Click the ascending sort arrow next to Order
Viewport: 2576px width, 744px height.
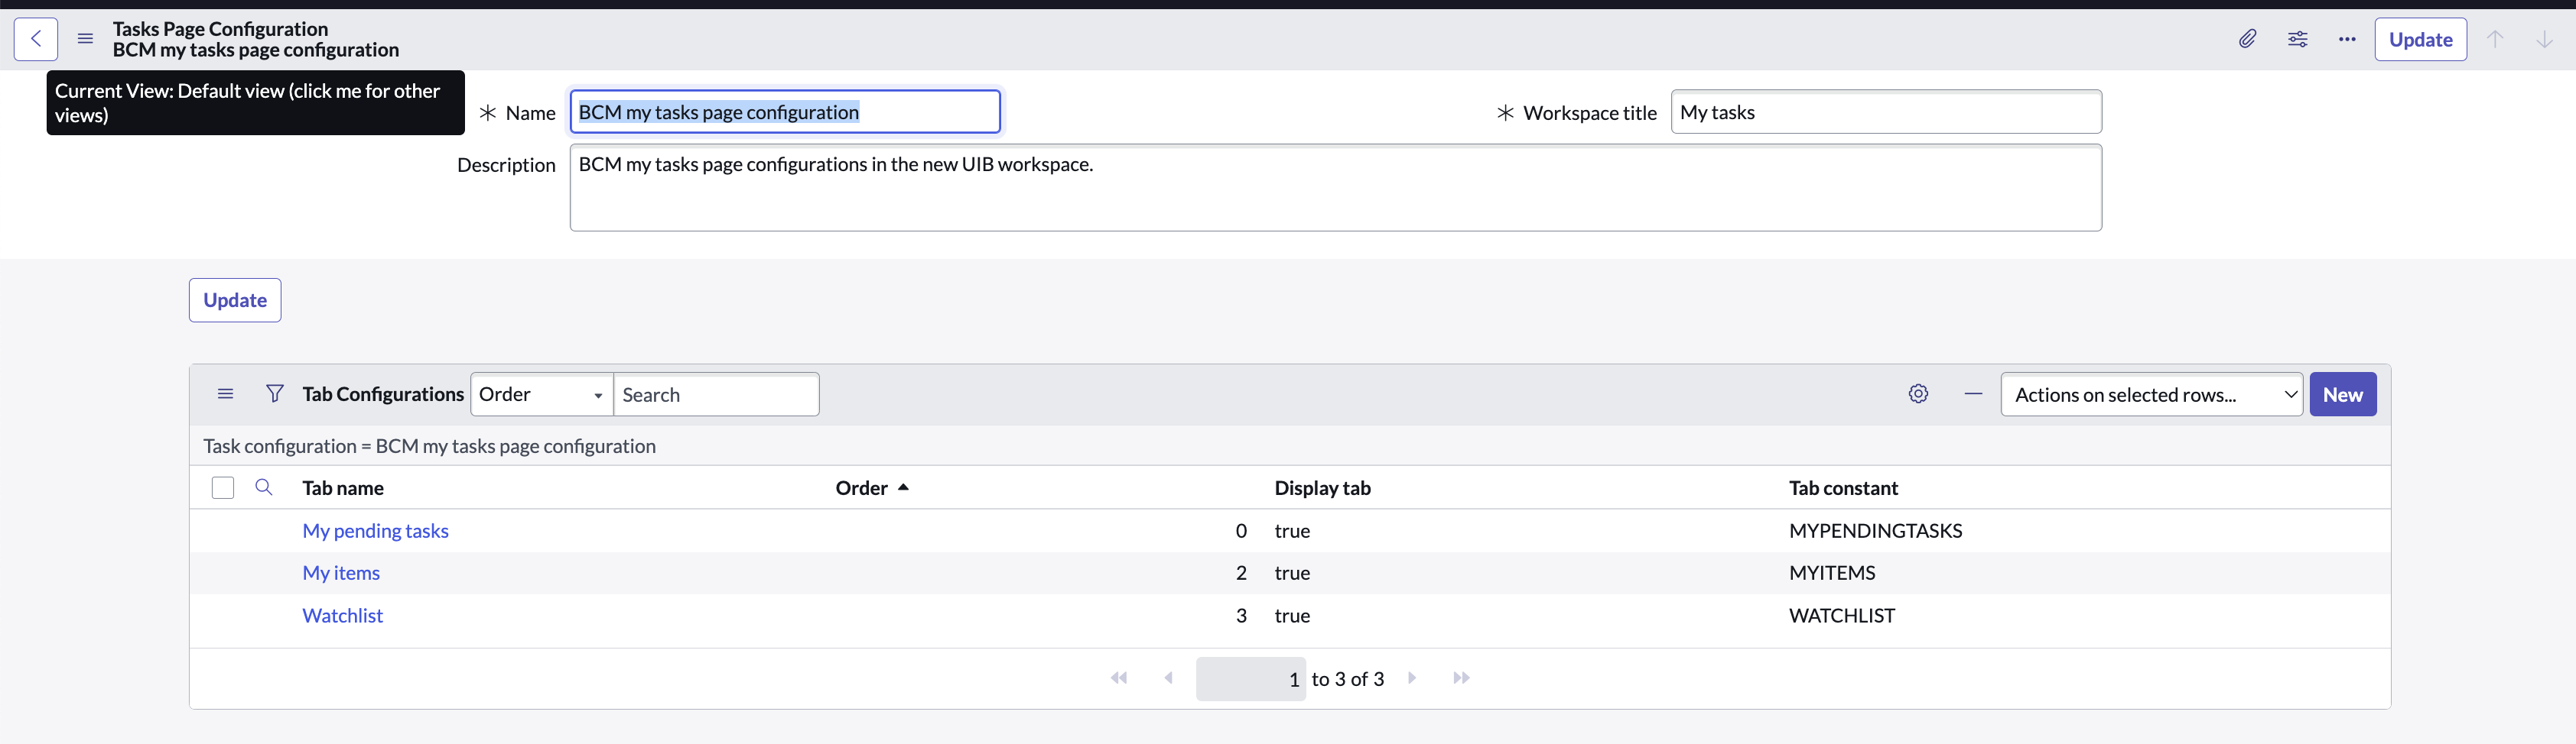(903, 487)
